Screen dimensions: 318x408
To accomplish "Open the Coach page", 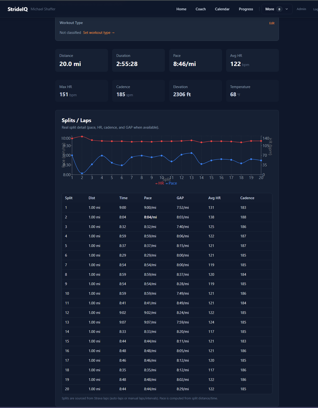I will click(x=201, y=9).
